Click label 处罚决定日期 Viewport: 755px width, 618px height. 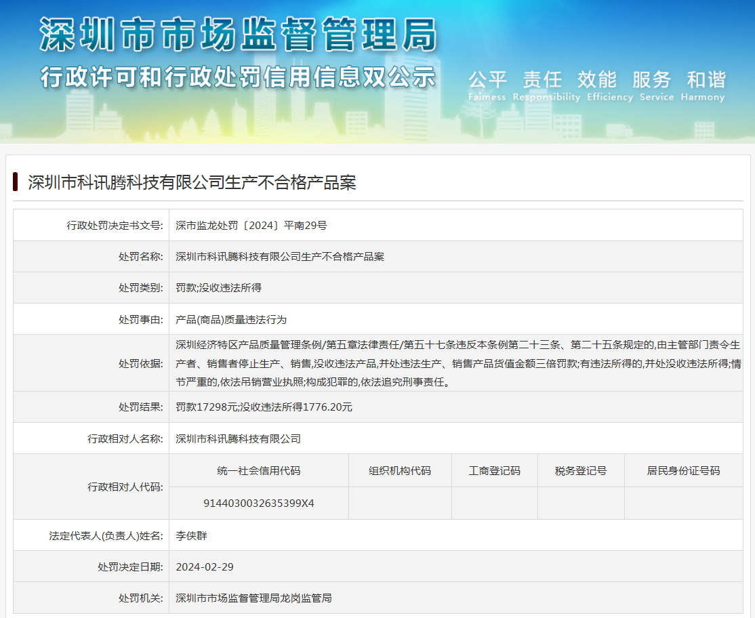point(131,567)
